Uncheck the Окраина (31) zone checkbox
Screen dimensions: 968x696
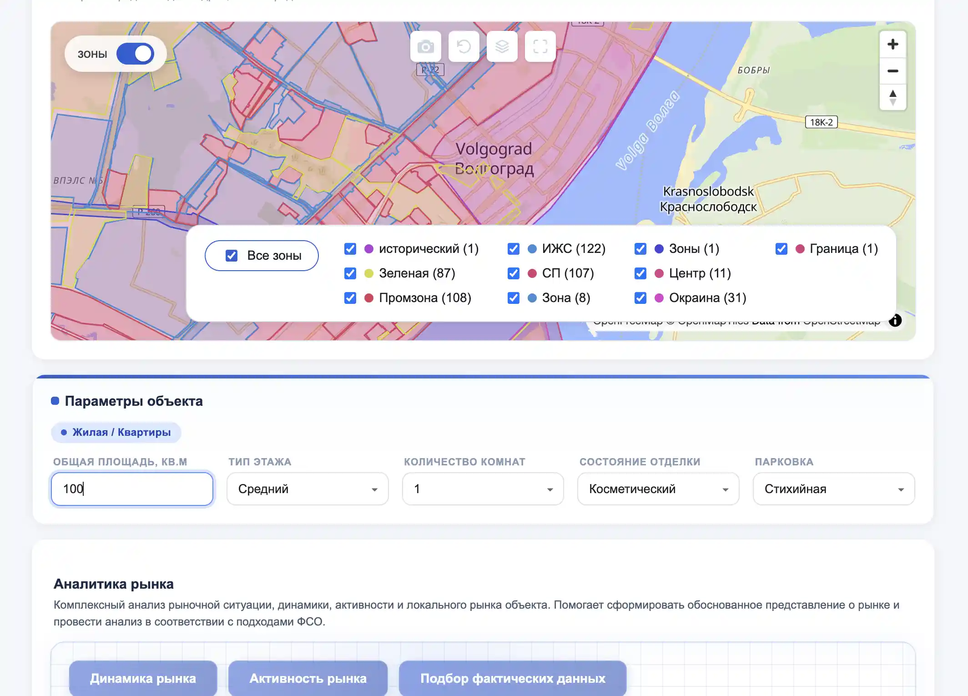[640, 298]
